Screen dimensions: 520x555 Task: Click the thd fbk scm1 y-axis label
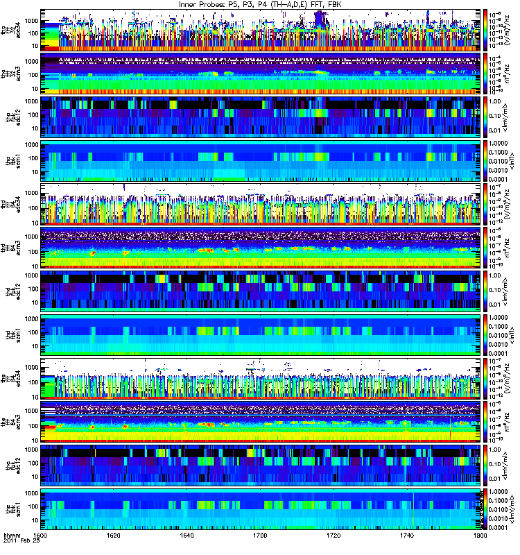pos(15,335)
